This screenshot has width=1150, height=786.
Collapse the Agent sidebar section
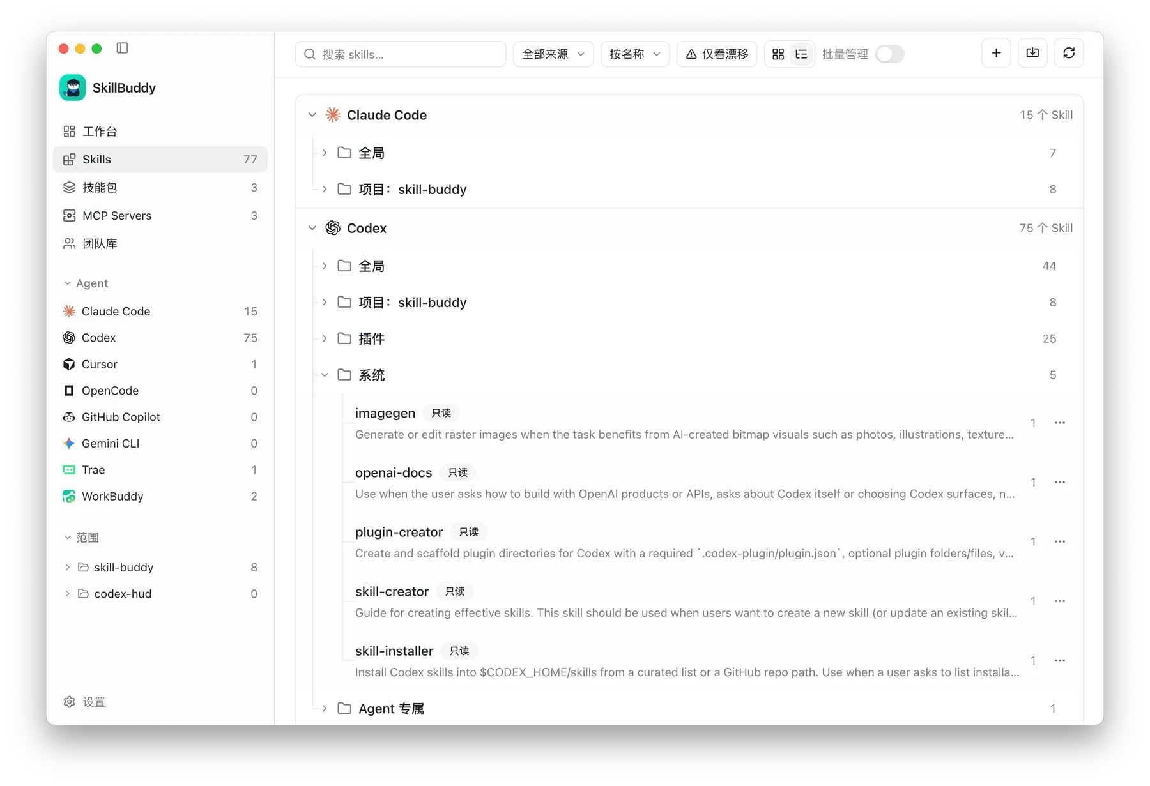click(x=68, y=283)
